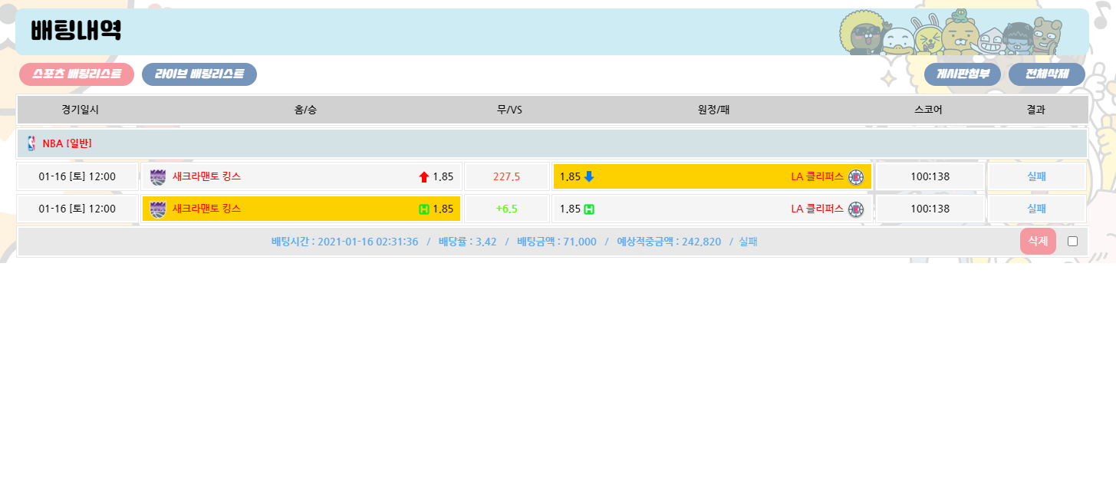Click the red up arrow odds indicator
The height and width of the screenshot is (497, 1116).
pos(423,177)
